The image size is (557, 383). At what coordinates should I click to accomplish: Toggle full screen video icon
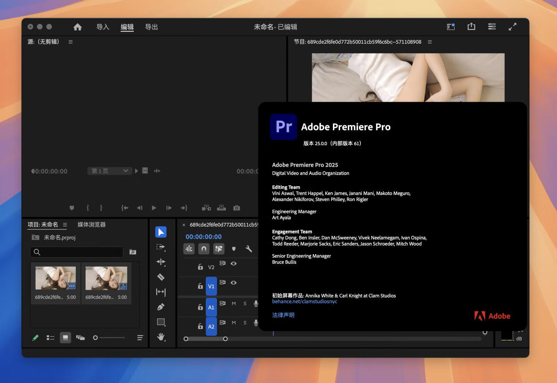(513, 27)
